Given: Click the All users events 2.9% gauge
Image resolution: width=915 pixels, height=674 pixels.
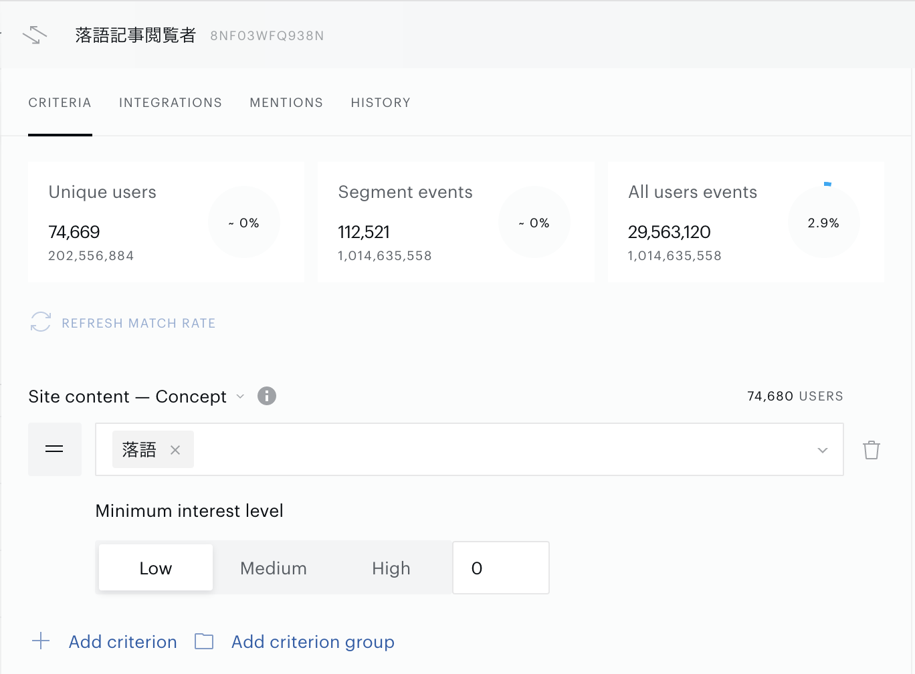Looking at the screenshot, I should click(823, 223).
